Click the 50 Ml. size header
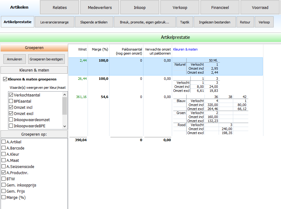The width and height of the screenshot is (281, 209). point(213,60)
